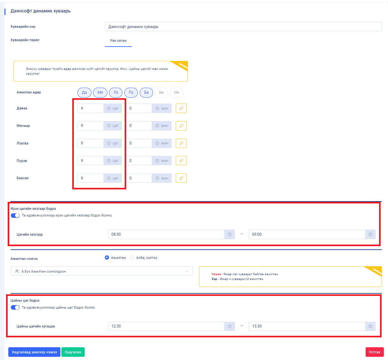Click the цаг clock addon in Пүрэв row
The image size is (388, 360).
click(x=113, y=161)
